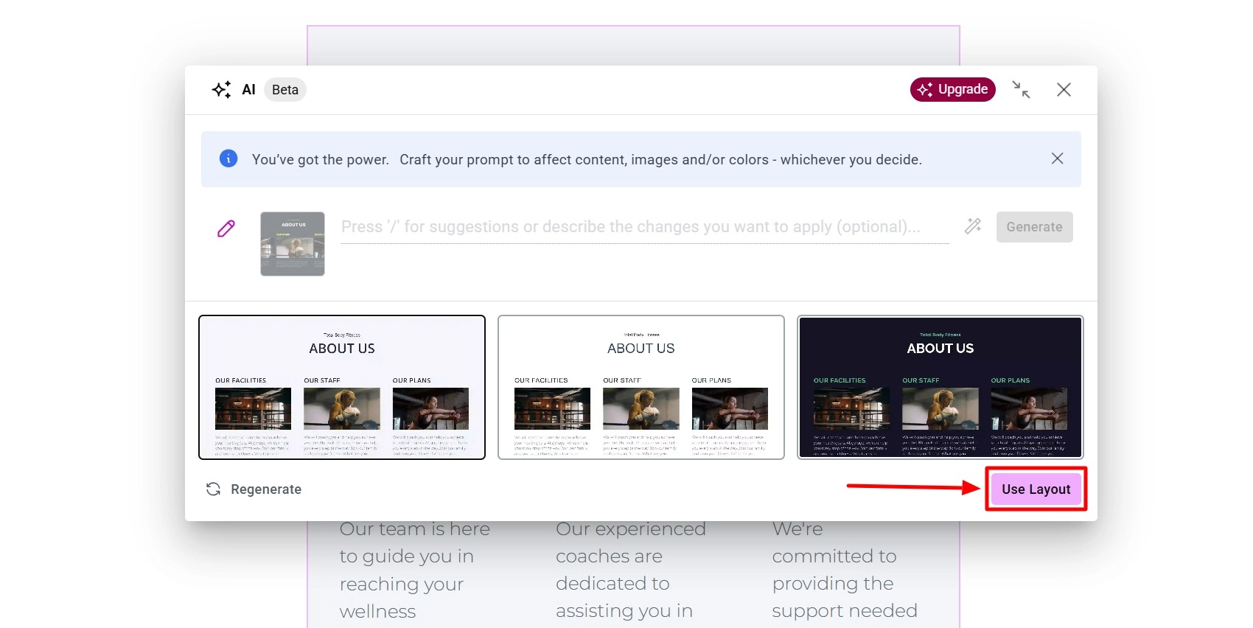Focus the prompt description input field
This screenshot has height=628, width=1253.
click(x=645, y=227)
